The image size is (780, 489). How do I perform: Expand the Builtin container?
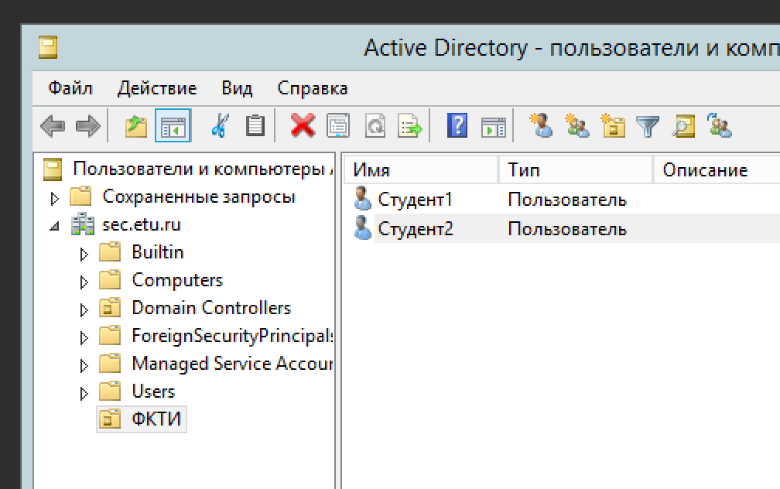tap(84, 255)
